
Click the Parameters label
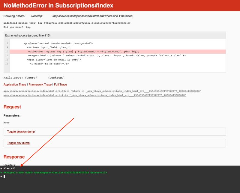[x=12, y=115]
